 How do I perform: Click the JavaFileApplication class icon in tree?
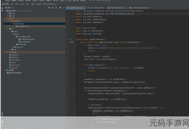19,39
